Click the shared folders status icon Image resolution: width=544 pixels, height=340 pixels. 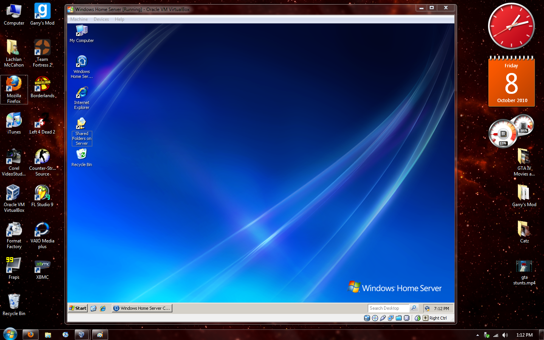point(398,318)
